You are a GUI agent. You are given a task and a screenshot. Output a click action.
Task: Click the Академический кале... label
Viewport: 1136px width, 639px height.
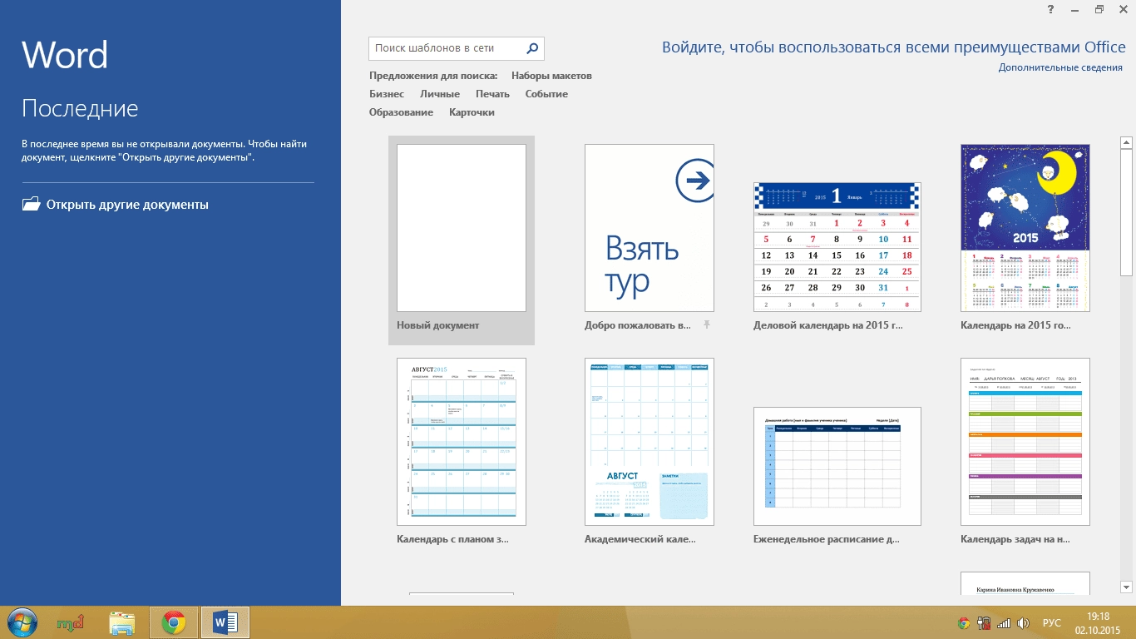tap(640, 539)
